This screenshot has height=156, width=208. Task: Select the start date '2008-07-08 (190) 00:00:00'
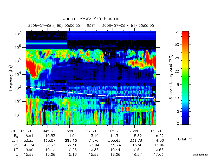coord(54,25)
